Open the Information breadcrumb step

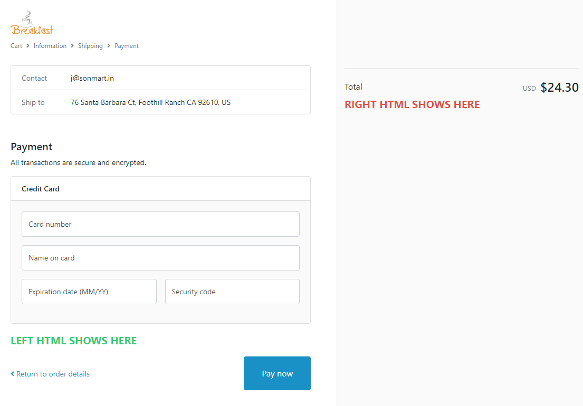pos(50,46)
